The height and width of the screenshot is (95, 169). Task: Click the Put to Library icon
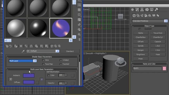coord(36,46)
